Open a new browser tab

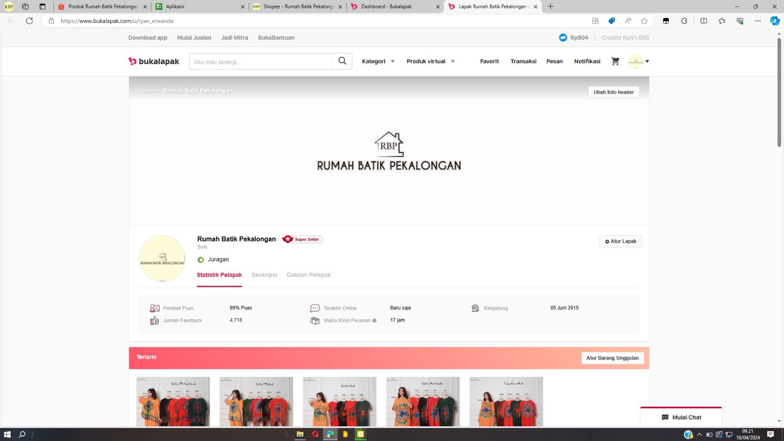coord(551,6)
